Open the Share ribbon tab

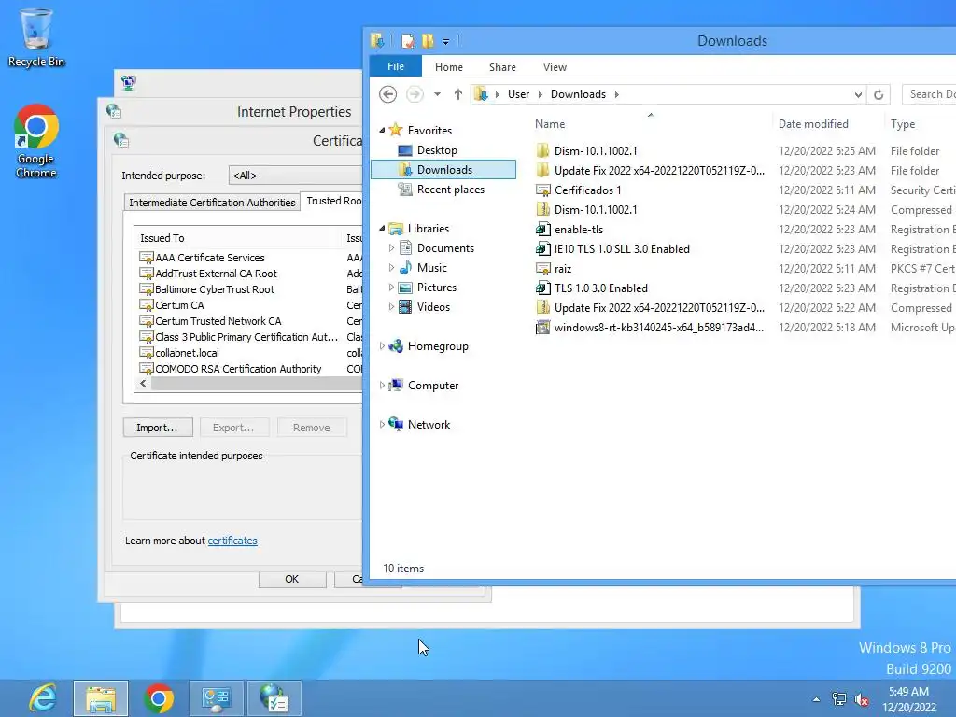502,67
